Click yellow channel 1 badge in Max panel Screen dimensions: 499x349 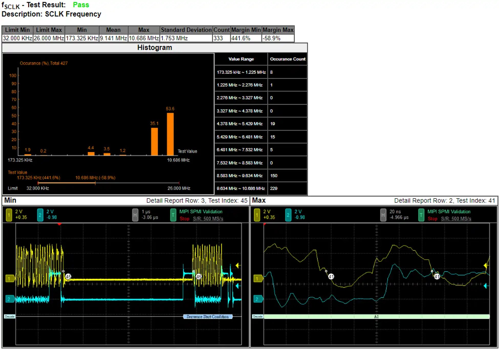[257, 215]
